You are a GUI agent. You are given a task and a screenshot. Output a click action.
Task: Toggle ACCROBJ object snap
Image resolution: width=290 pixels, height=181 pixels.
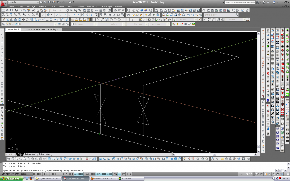click(79, 174)
